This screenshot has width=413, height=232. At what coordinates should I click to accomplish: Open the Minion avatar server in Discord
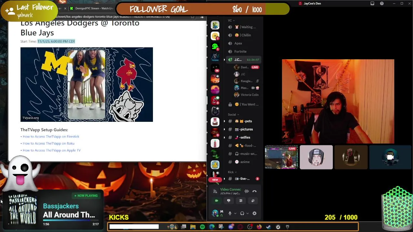coord(215,25)
